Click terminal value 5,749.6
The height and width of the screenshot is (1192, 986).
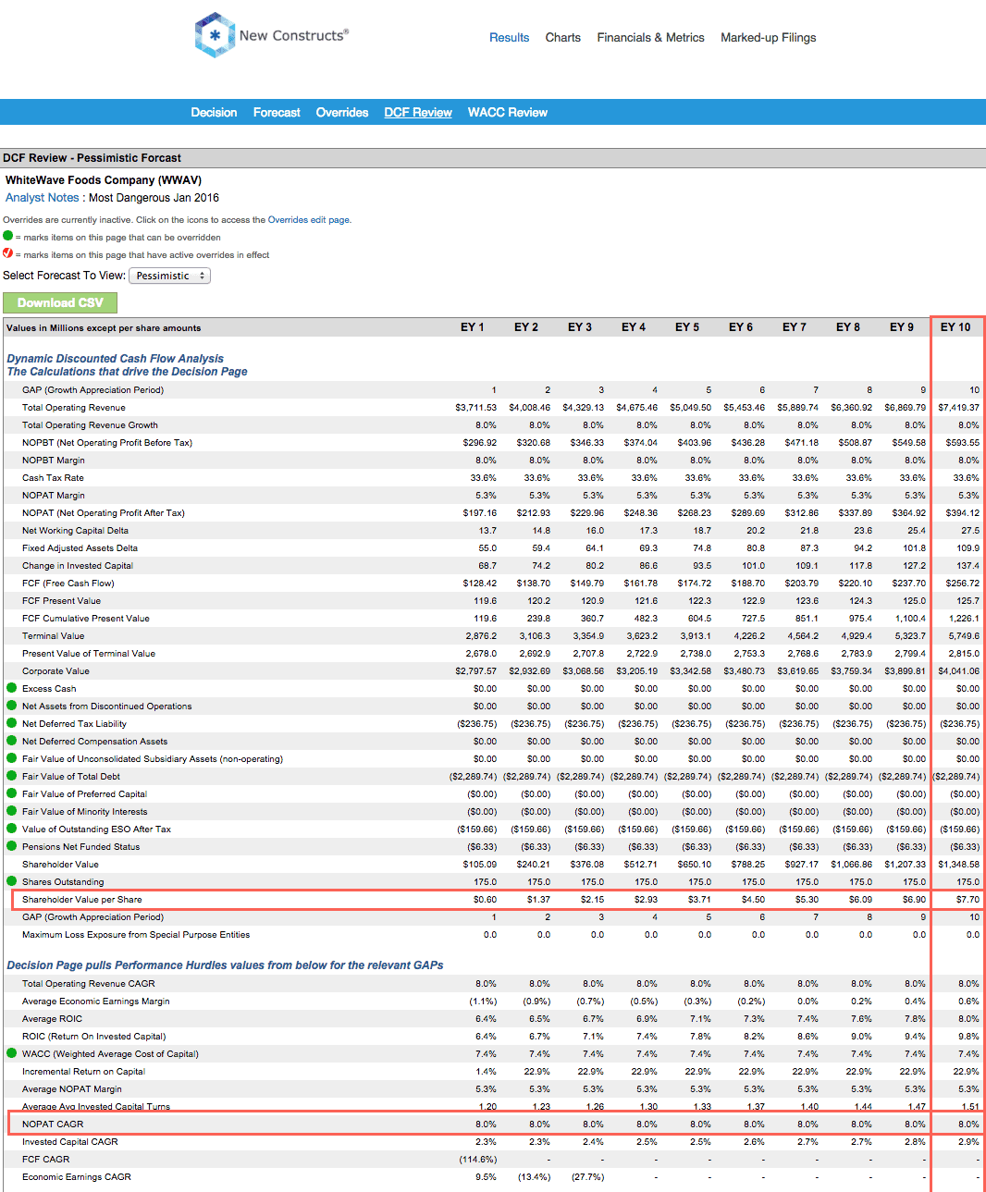pyautogui.click(x=964, y=636)
